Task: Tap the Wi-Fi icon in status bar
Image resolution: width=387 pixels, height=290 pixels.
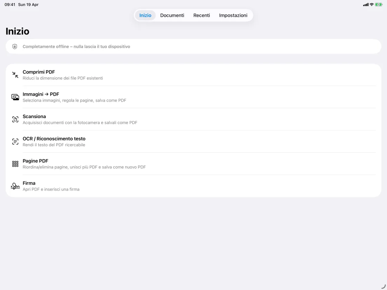Action: coord(372,5)
